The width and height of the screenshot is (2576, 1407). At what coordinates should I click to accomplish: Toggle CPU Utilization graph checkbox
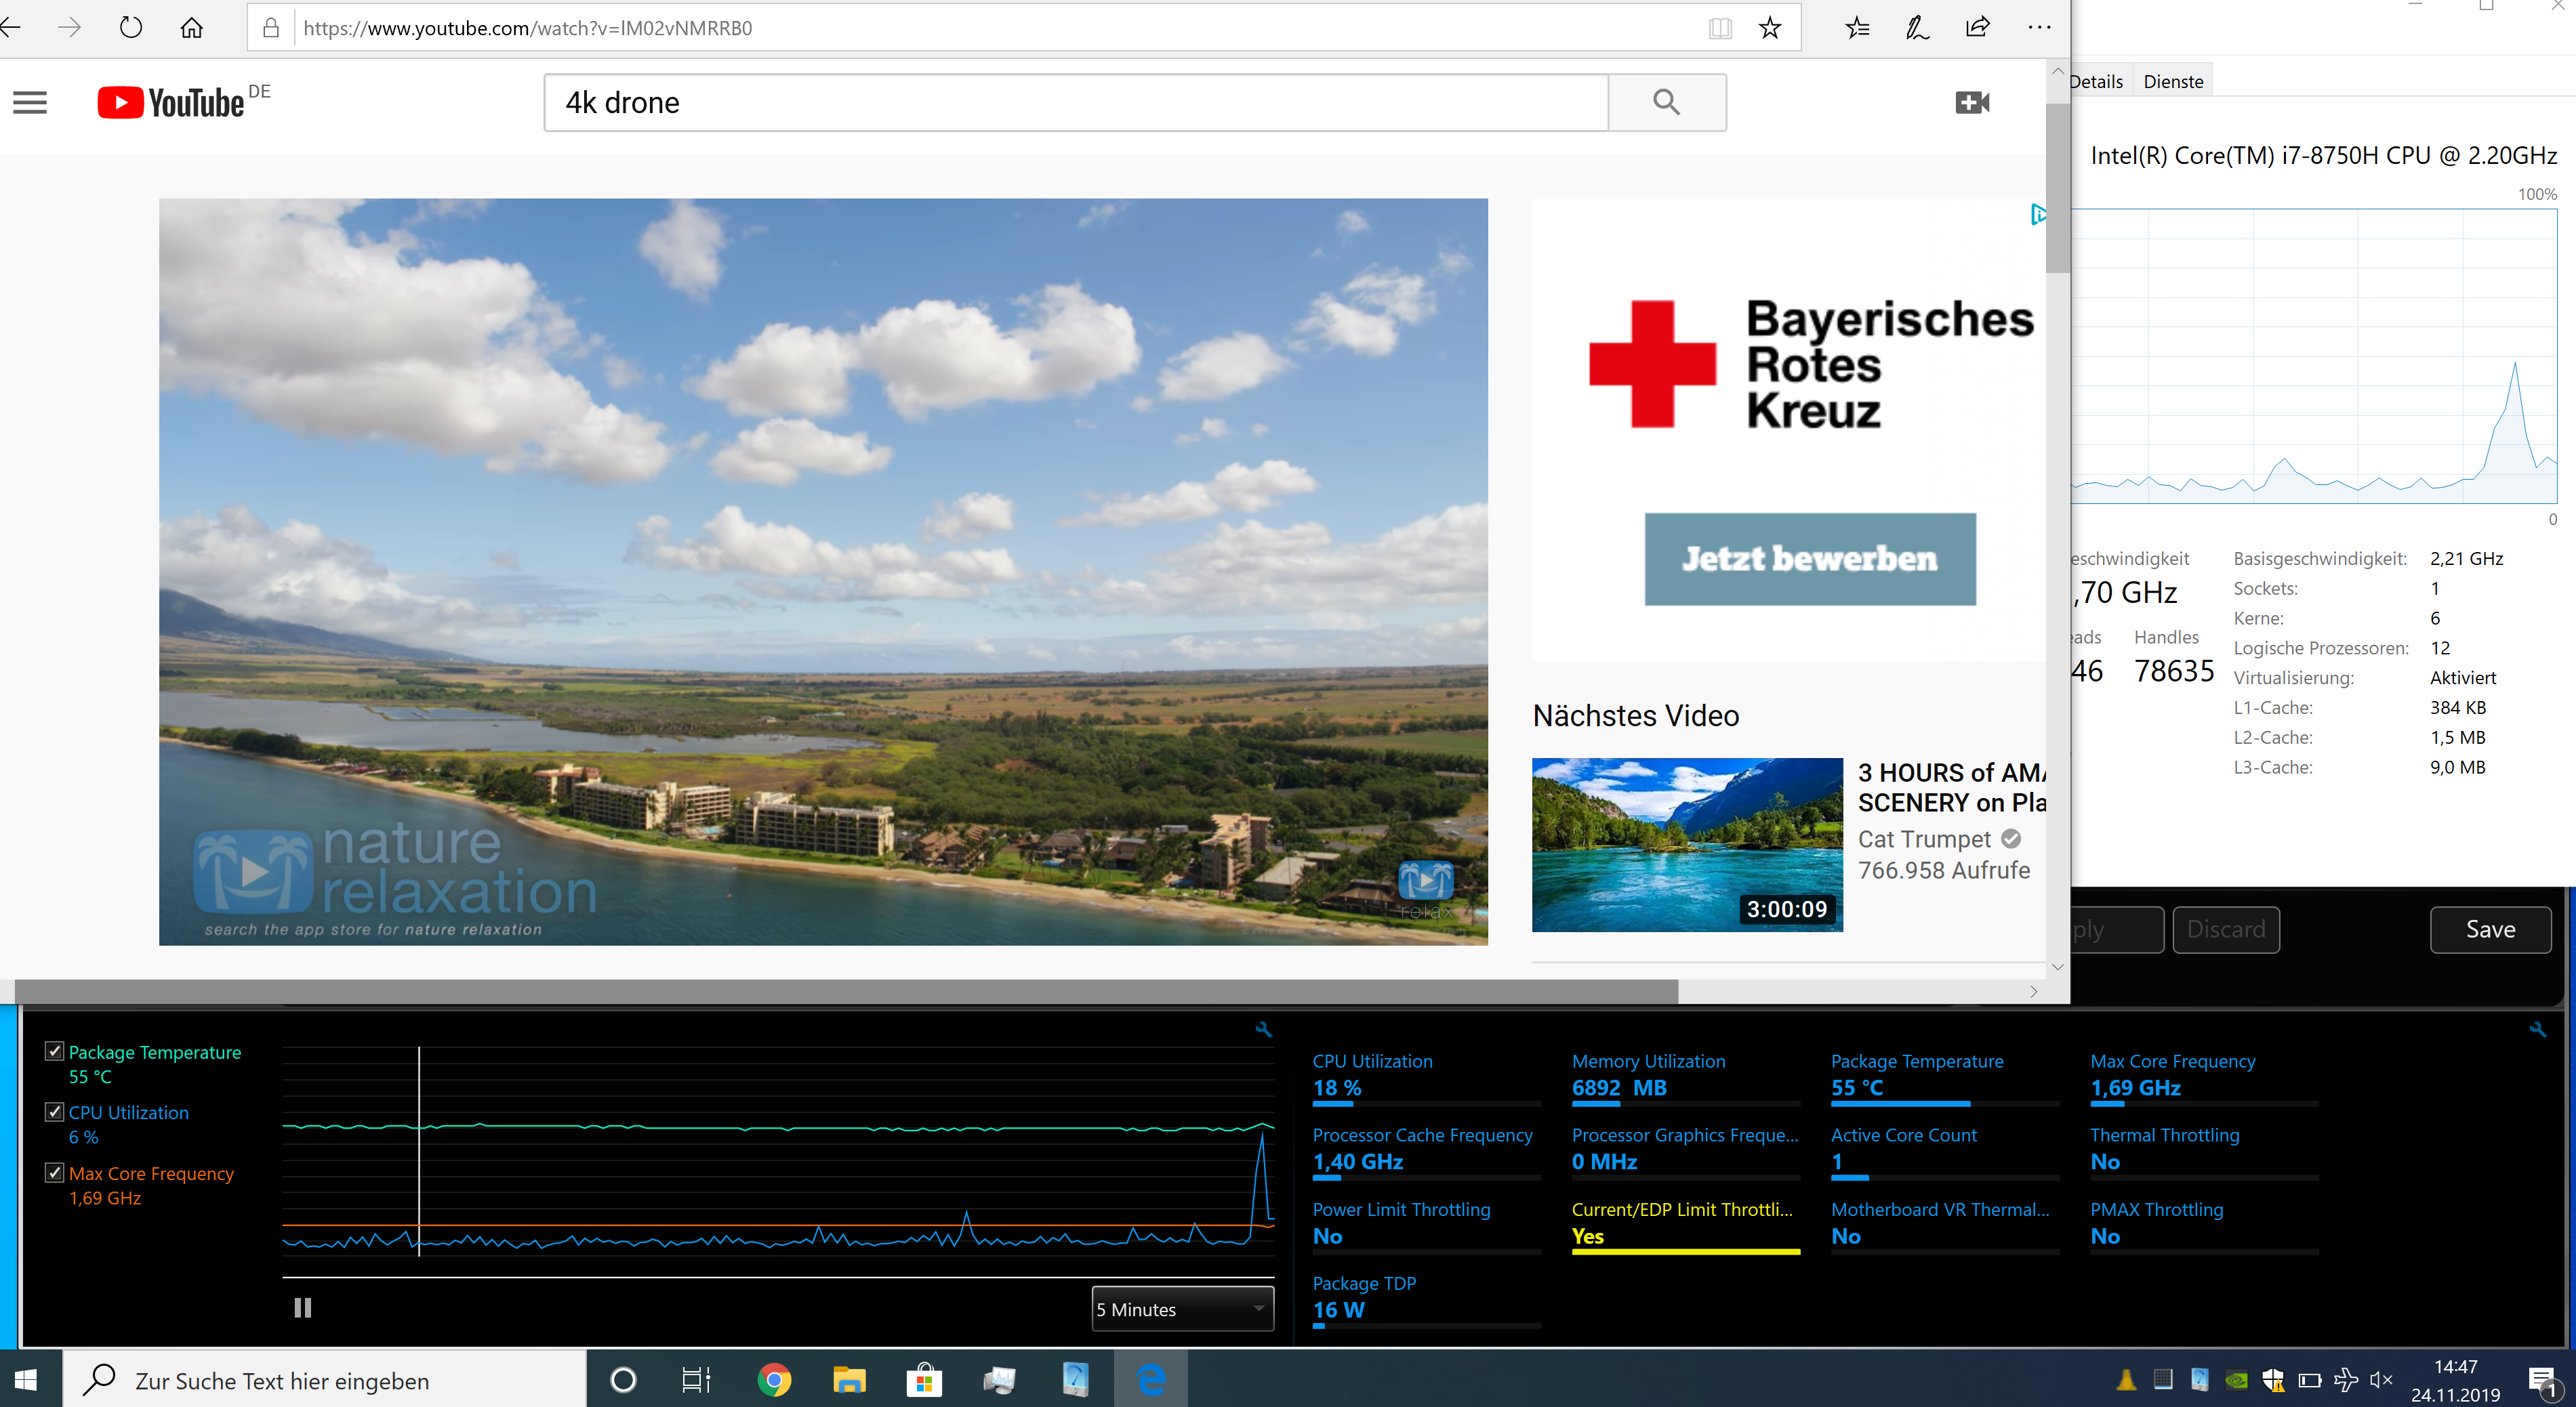[x=55, y=1112]
